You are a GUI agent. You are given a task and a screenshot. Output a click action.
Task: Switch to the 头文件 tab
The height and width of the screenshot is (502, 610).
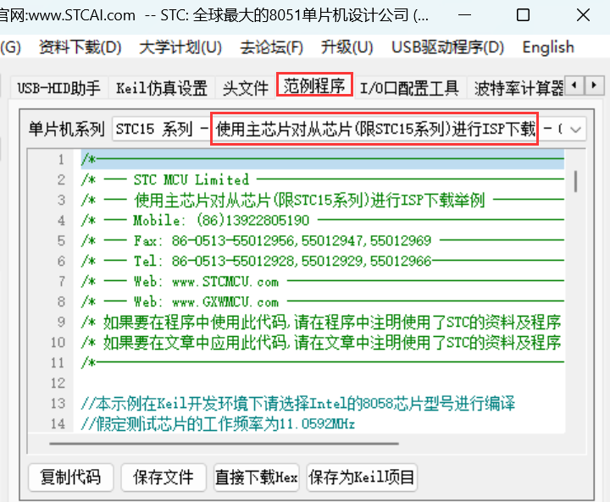click(246, 88)
